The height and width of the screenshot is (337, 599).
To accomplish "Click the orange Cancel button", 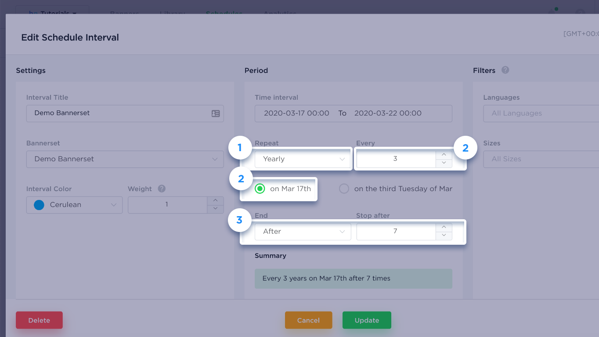I will pos(308,320).
